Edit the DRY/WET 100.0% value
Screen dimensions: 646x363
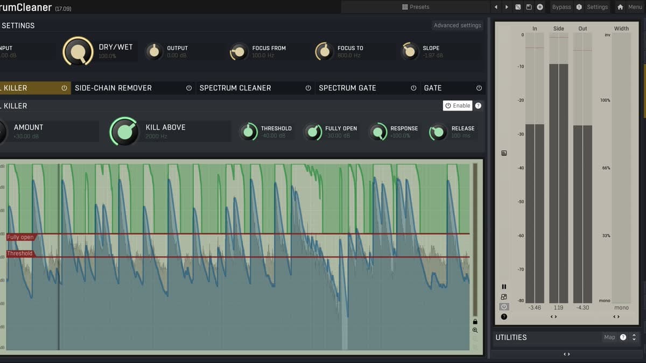[x=107, y=56]
